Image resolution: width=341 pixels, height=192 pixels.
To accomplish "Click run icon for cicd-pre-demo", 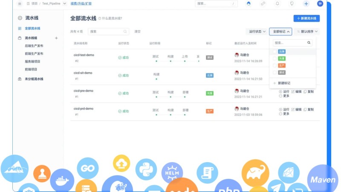I will pyautogui.click(x=280, y=92).
